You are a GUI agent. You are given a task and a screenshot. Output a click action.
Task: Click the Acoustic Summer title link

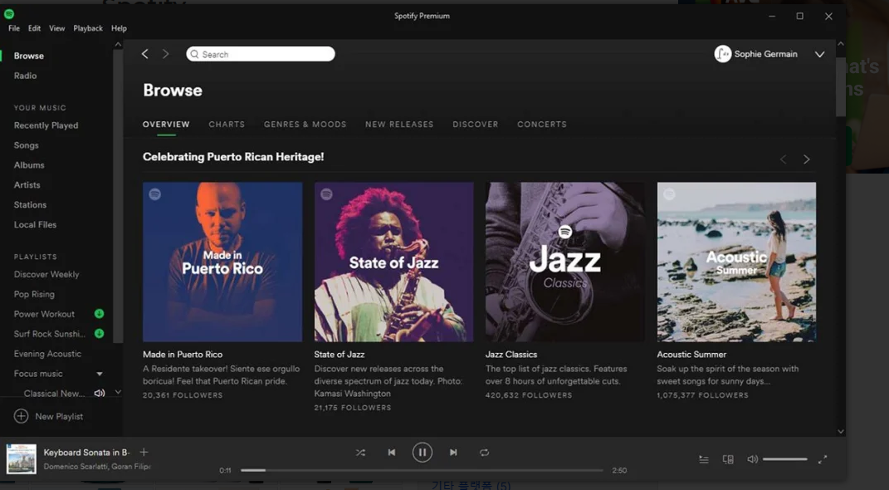point(691,355)
